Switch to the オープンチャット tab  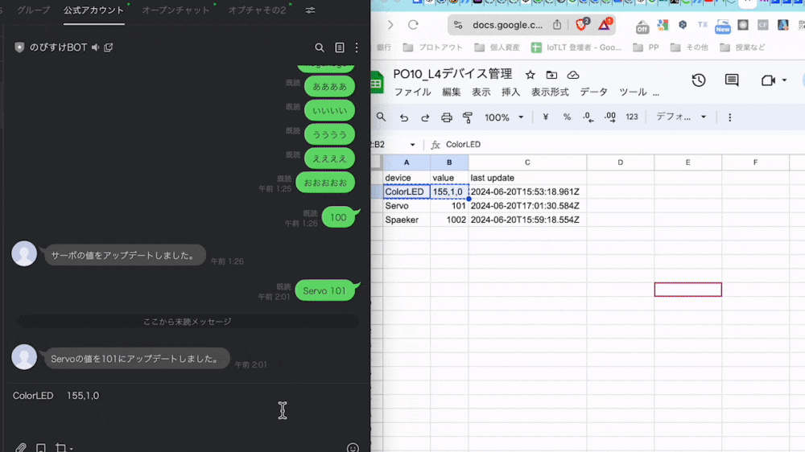[x=175, y=10]
